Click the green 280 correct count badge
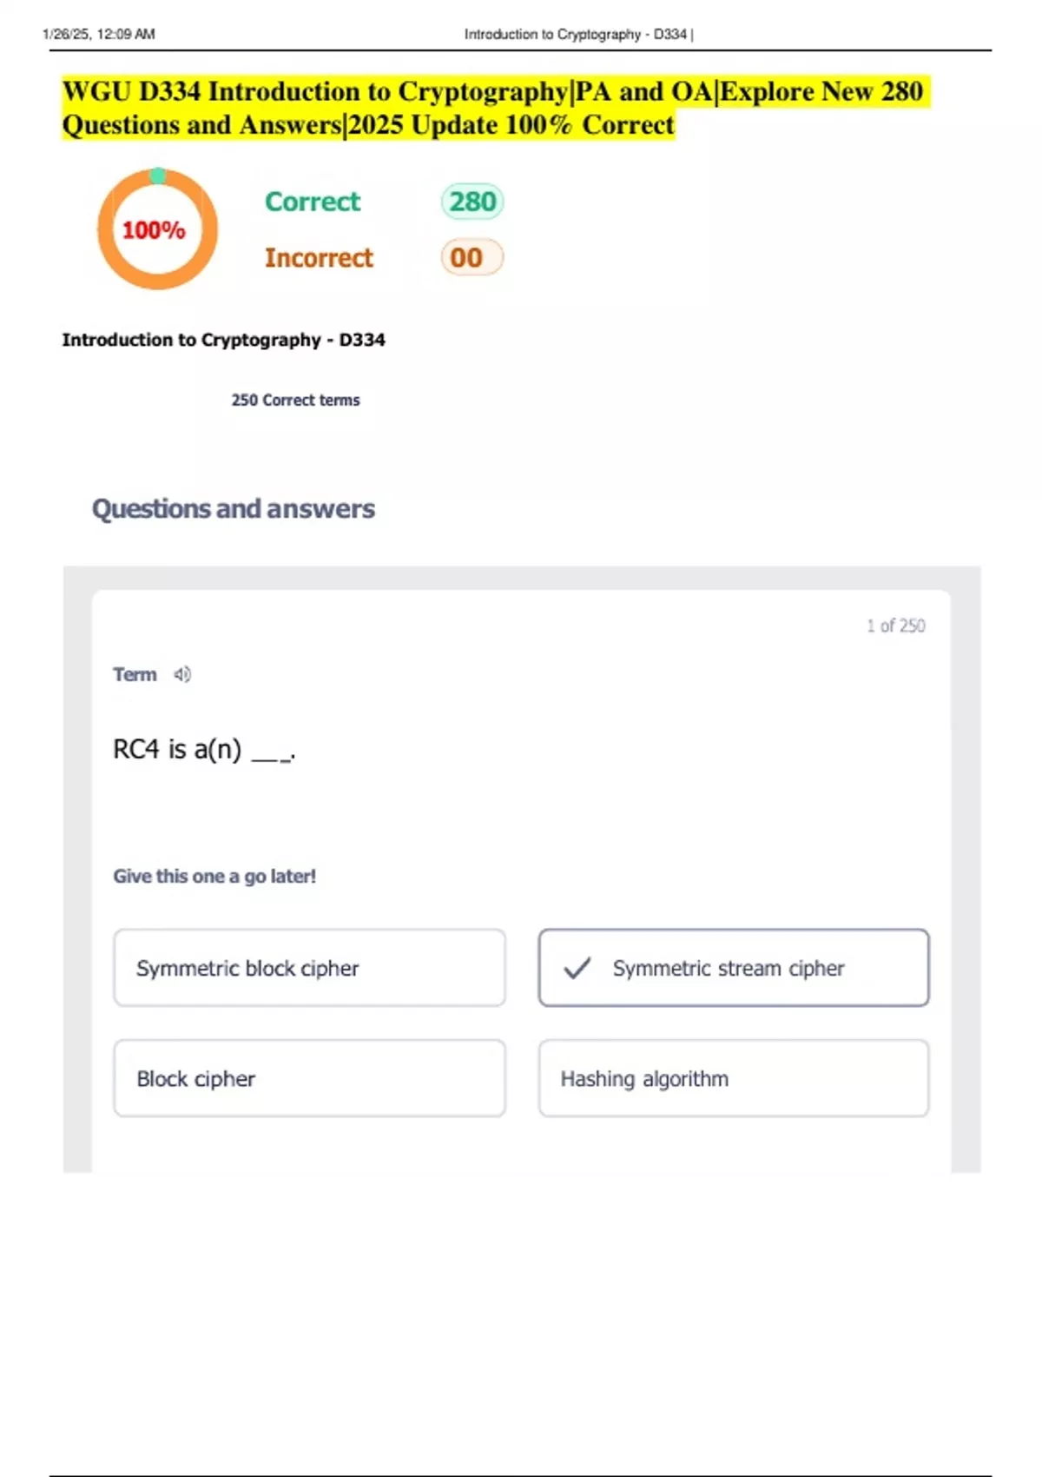Viewport: 1042px width, 1477px height. point(472,202)
